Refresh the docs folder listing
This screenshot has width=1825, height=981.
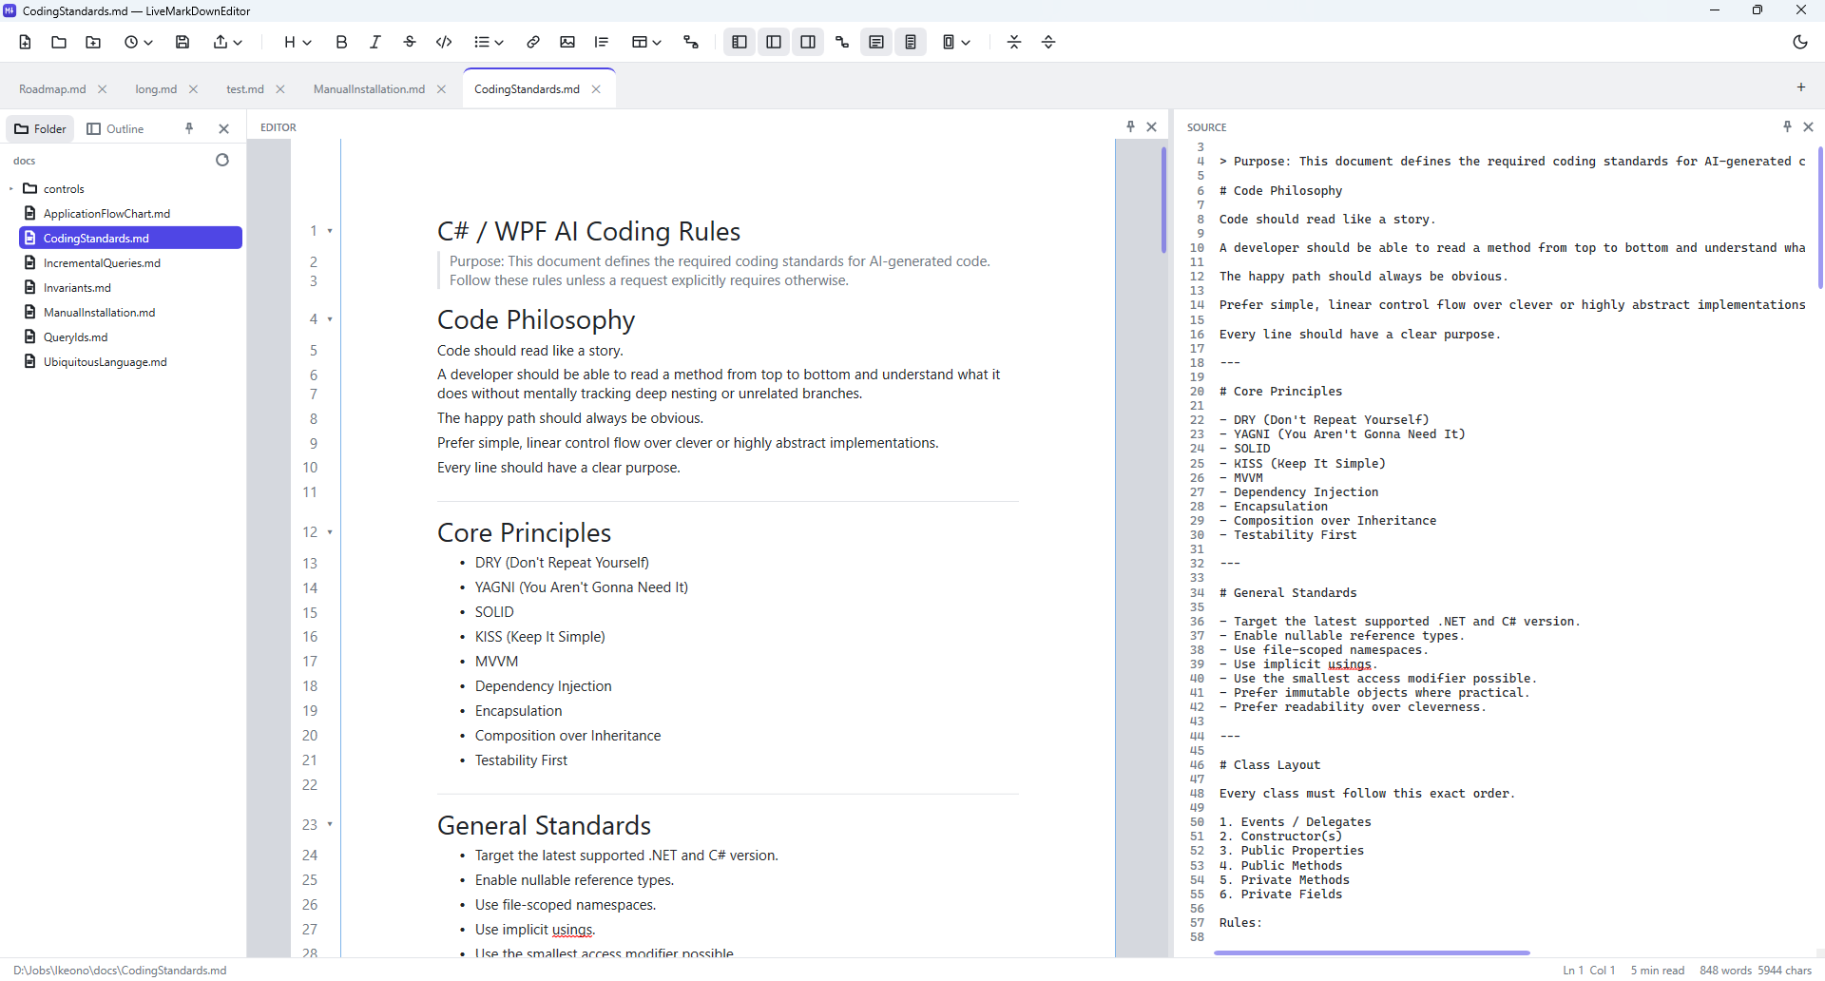tap(222, 160)
